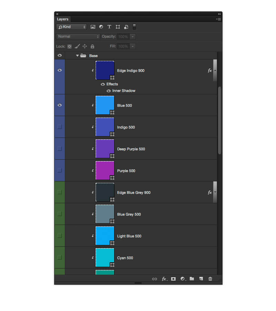Select the Purple 500 layer name

(126, 171)
